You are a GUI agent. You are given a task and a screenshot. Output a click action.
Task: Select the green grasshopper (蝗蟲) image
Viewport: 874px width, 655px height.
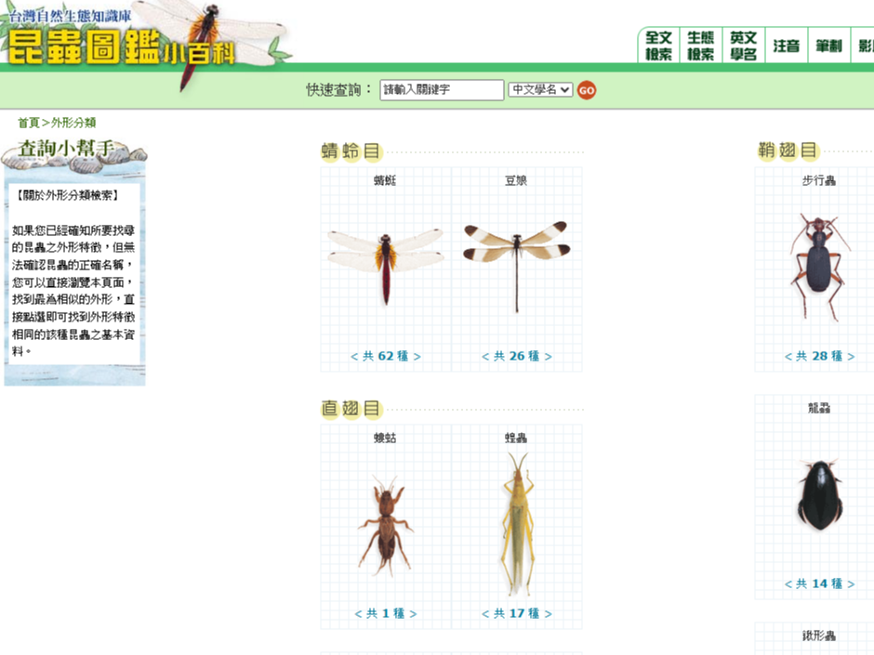517,524
